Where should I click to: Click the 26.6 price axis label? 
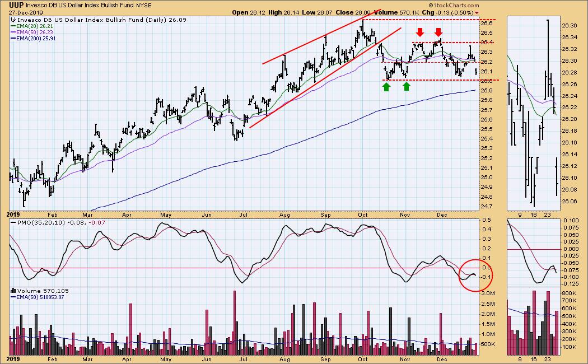487,24
